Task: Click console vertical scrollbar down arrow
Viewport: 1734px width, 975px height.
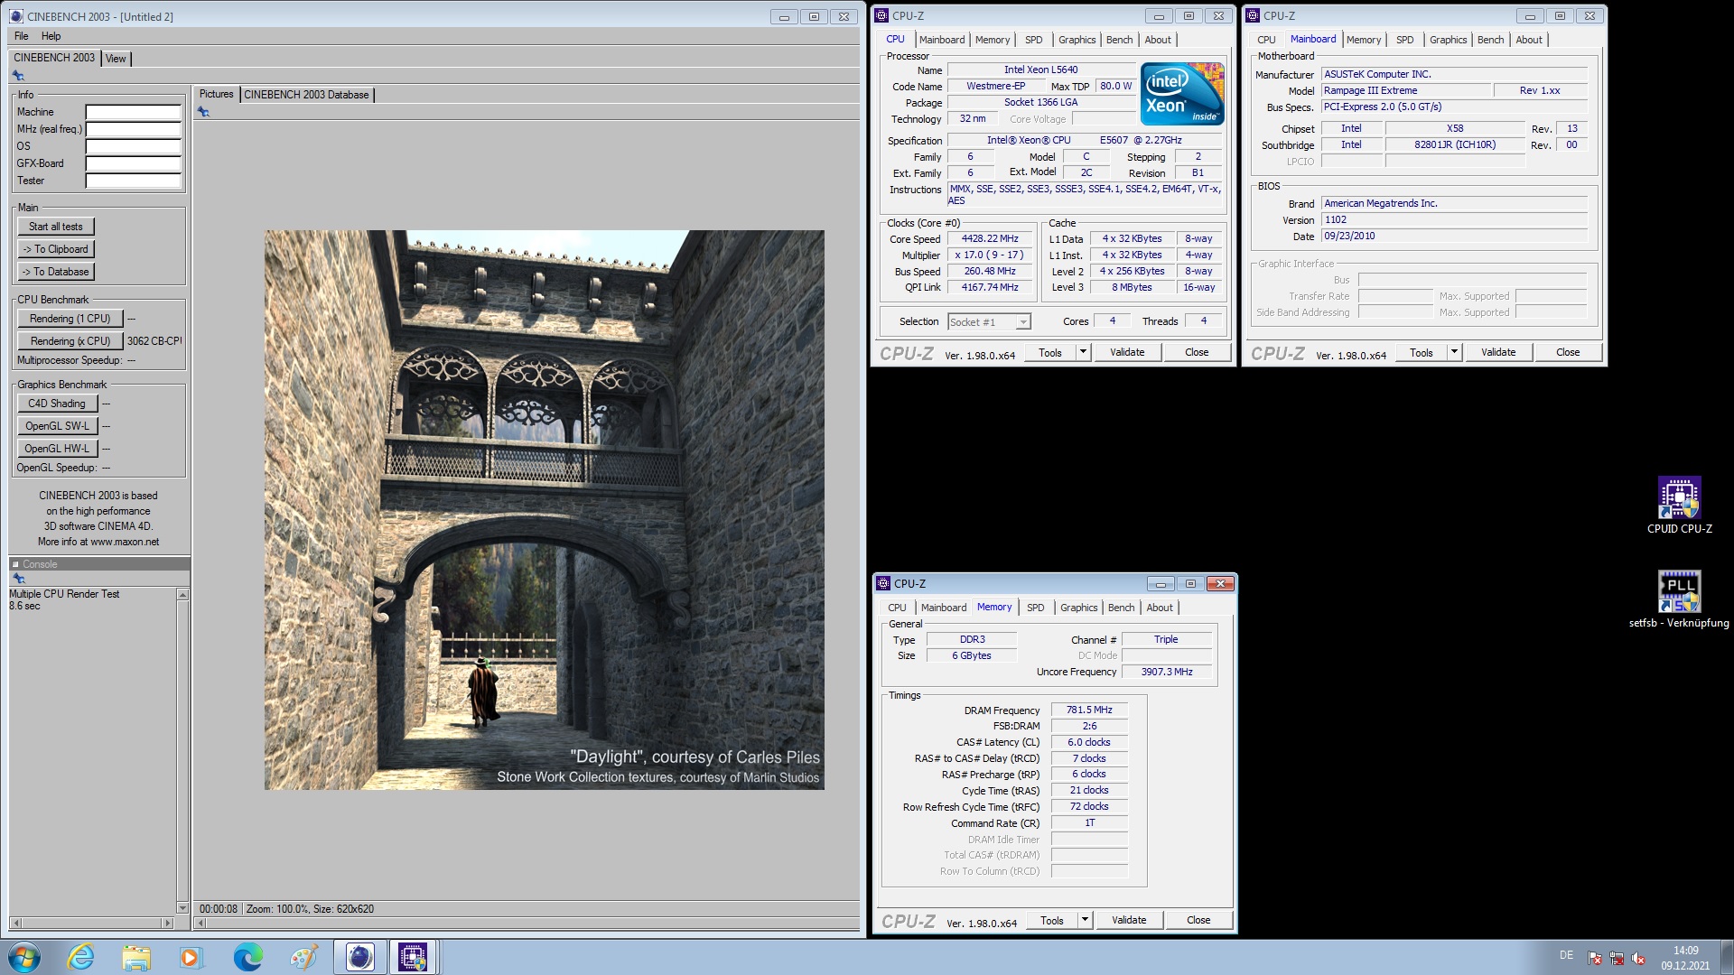Action: pos(182,908)
